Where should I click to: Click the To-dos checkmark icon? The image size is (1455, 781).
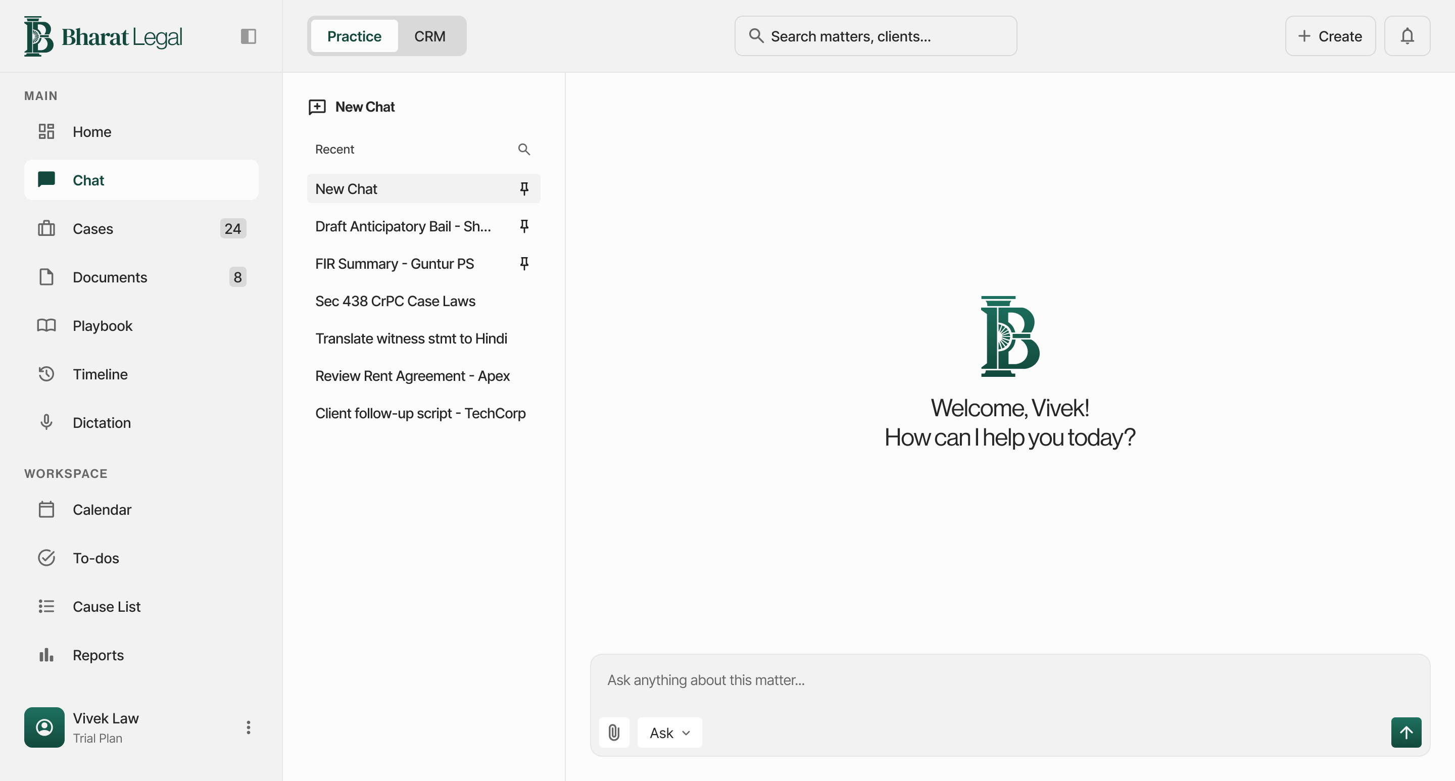[x=46, y=558]
